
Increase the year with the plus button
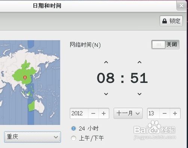coord(104,113)
